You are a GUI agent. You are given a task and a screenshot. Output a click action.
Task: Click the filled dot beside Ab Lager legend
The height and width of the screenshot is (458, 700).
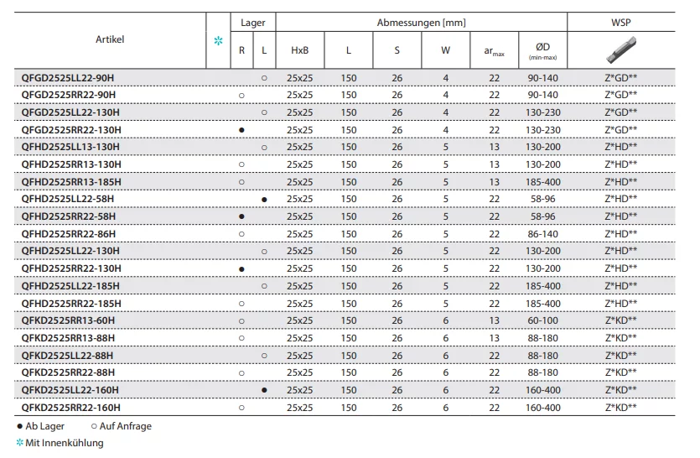pos(20,426)
